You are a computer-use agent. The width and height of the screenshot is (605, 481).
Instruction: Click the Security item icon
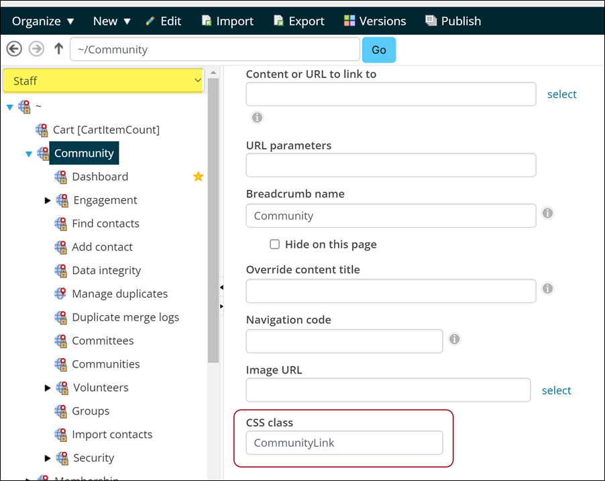[x=62, y=457]
